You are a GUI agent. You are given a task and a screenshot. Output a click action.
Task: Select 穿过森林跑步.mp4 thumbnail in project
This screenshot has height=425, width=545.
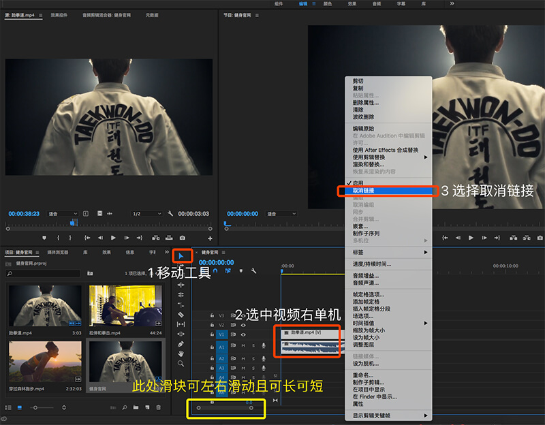tap(45, 362)
